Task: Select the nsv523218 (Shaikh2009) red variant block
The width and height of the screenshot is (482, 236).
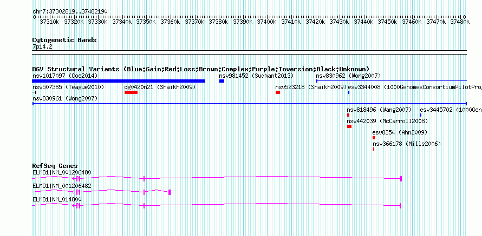Action: click(278, 92)
